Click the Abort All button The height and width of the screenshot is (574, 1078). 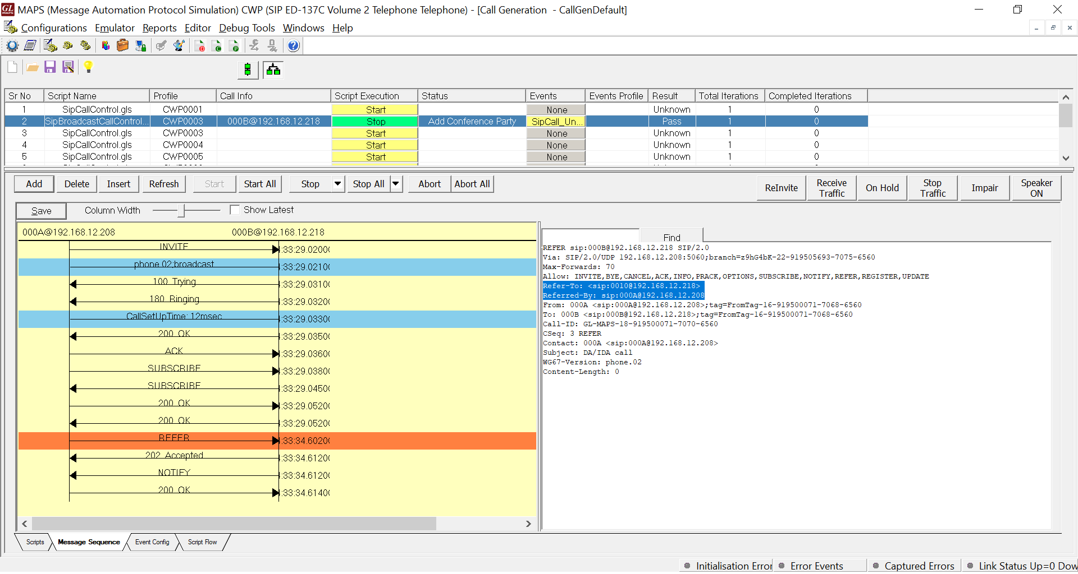472,184
